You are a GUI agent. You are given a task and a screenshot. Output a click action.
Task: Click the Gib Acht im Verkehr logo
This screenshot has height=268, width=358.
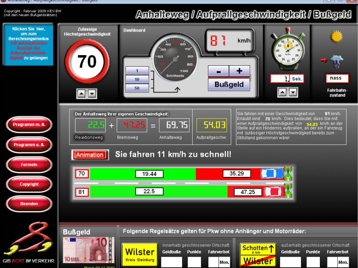pyautogui.click(x=29, y=243)
